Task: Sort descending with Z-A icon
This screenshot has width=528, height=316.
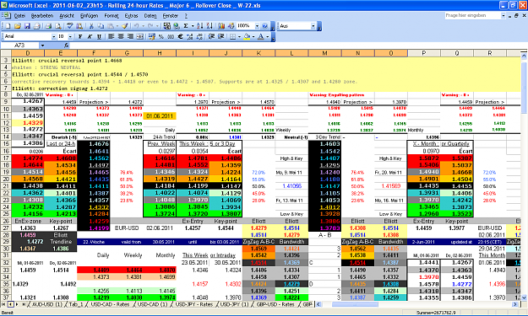Action: point(210,26)
